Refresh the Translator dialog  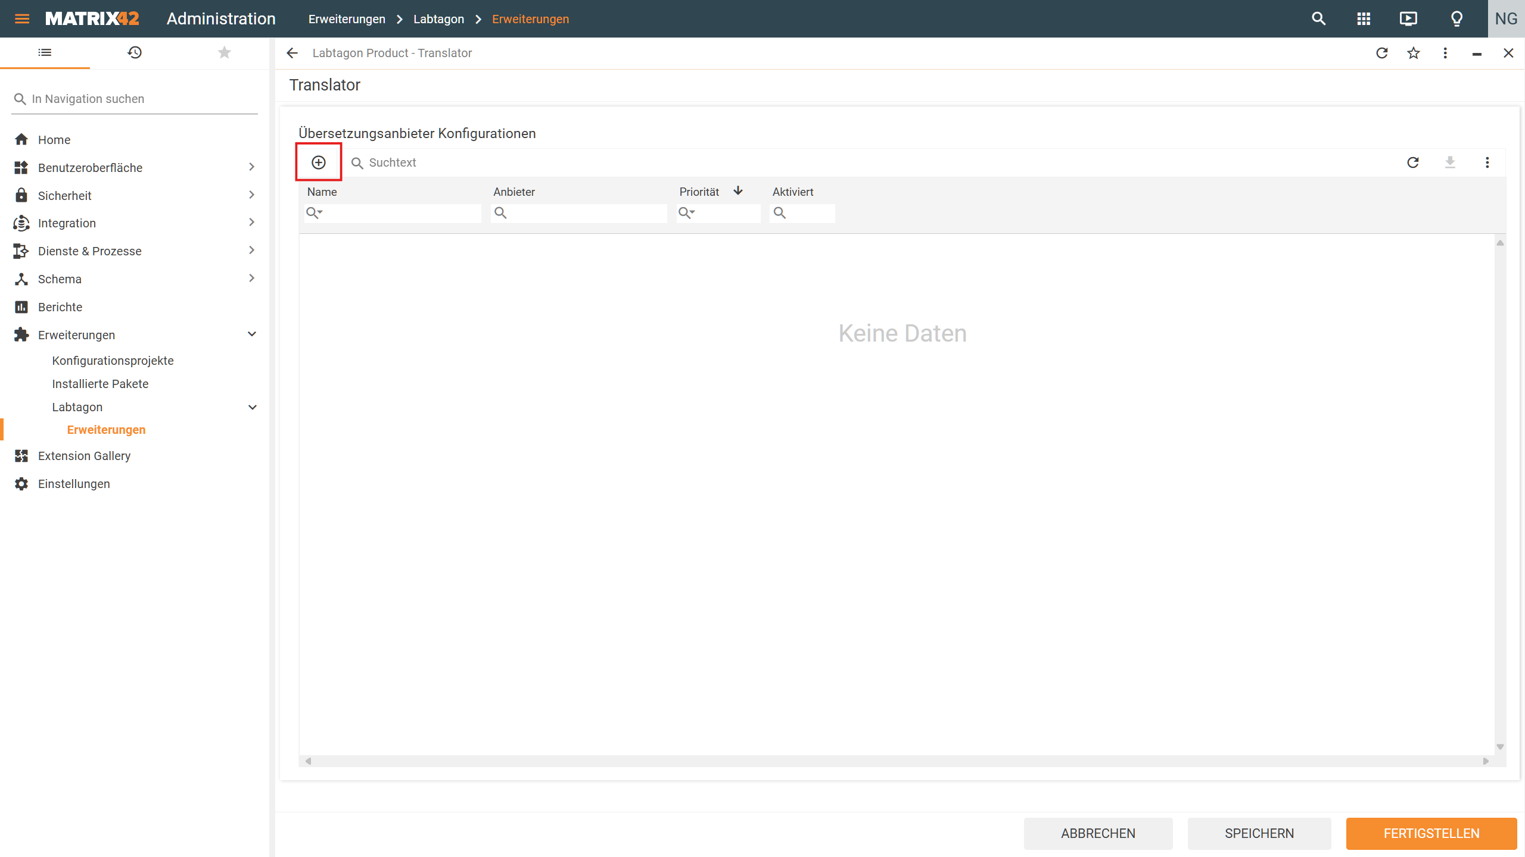click(x=1382, y=53)
